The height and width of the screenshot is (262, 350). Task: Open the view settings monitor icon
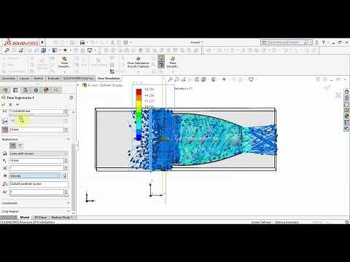point(251,79)
